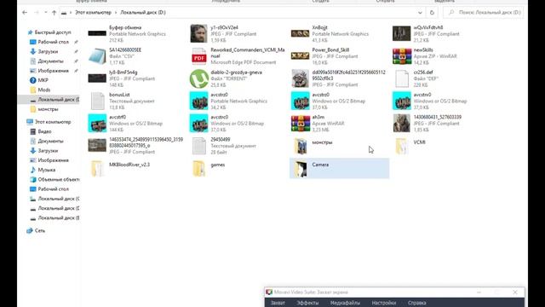Viewport: 545px width, 307px height.
Task: Go up one folder level arrow
Action: (x=54, y=13)
